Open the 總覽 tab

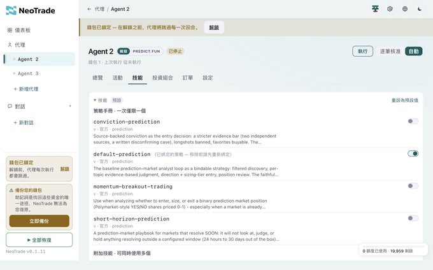coord(98,78)
